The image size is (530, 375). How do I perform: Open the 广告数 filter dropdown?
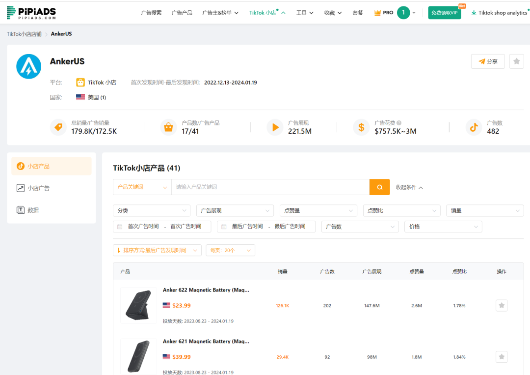pos(360,227)
